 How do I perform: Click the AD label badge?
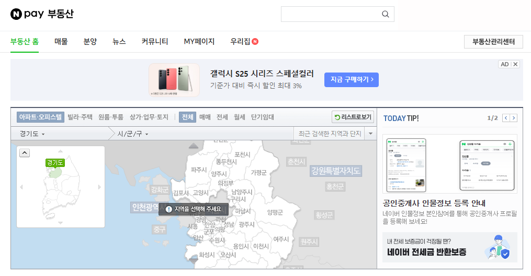coord(505,64)
